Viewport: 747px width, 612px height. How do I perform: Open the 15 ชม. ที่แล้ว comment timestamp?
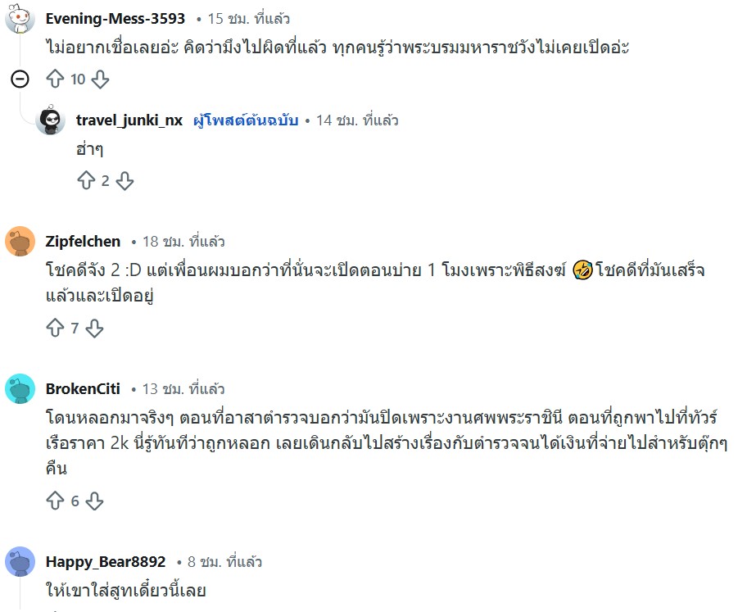click(248, 18)
